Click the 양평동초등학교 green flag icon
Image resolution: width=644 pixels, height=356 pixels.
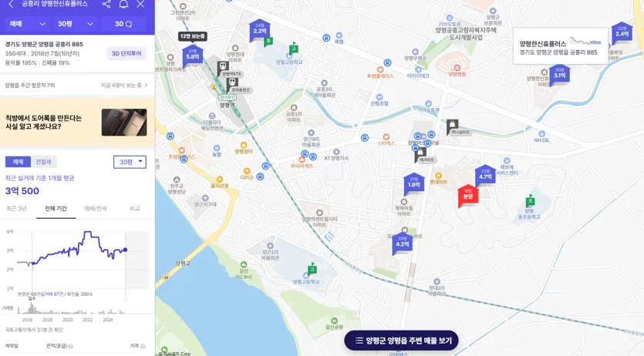[530, 200]
